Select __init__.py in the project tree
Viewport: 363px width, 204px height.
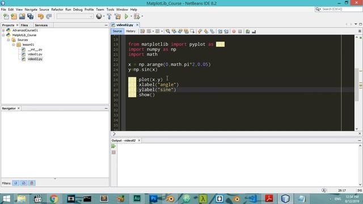click(x=35, y=49)
